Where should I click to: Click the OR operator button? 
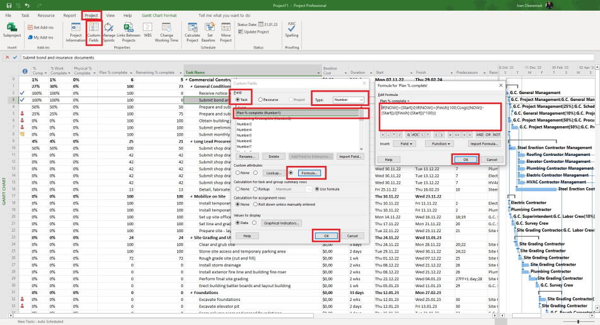click(x=488, y=134)
